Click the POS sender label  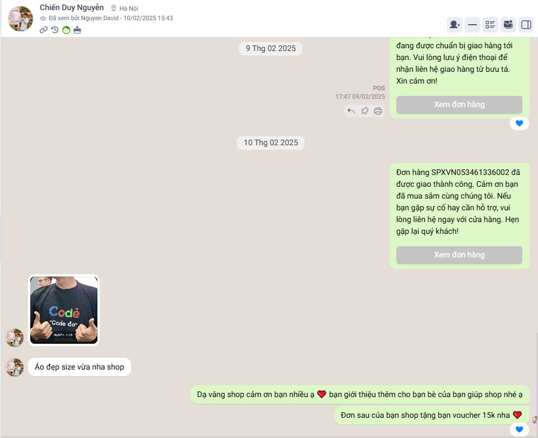click(x=379, y=88)
